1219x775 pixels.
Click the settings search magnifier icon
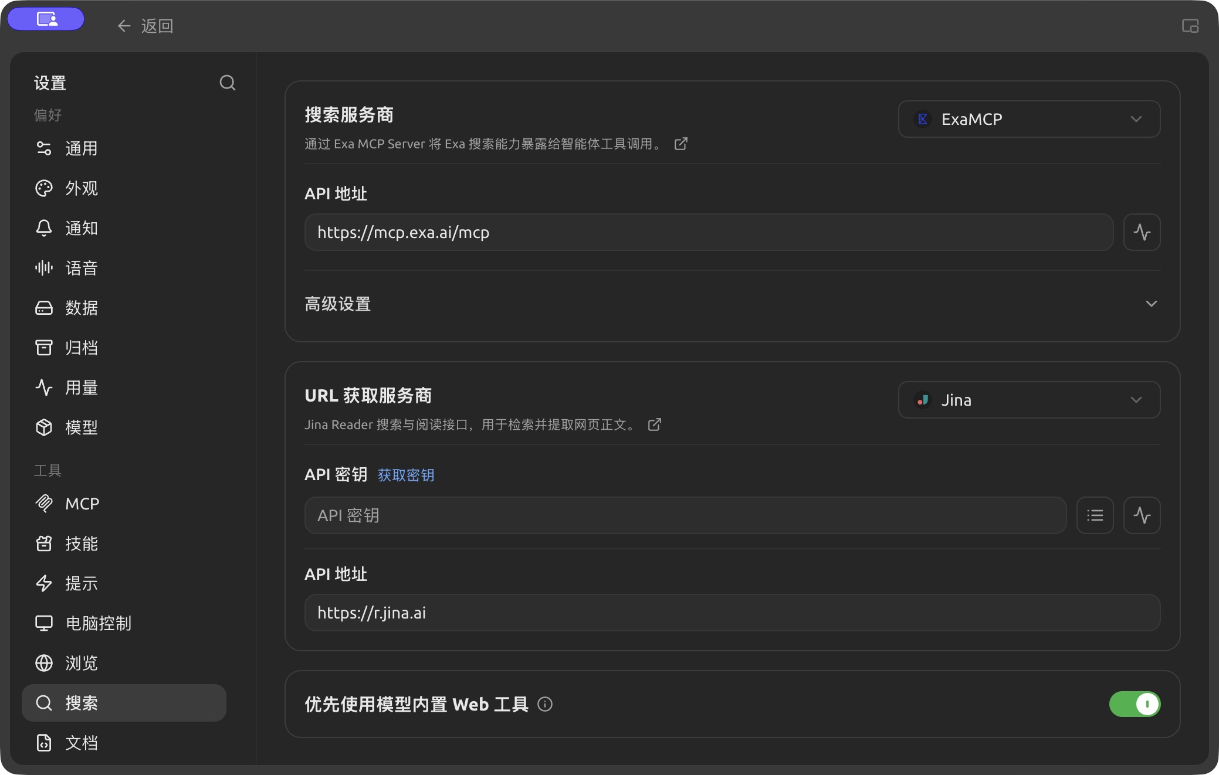[x=228, y=83]
